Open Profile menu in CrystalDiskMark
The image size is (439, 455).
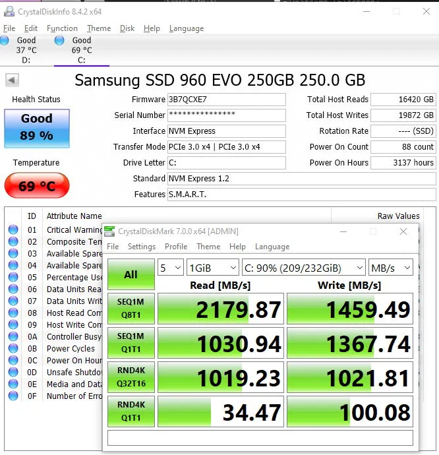point(176,247)
